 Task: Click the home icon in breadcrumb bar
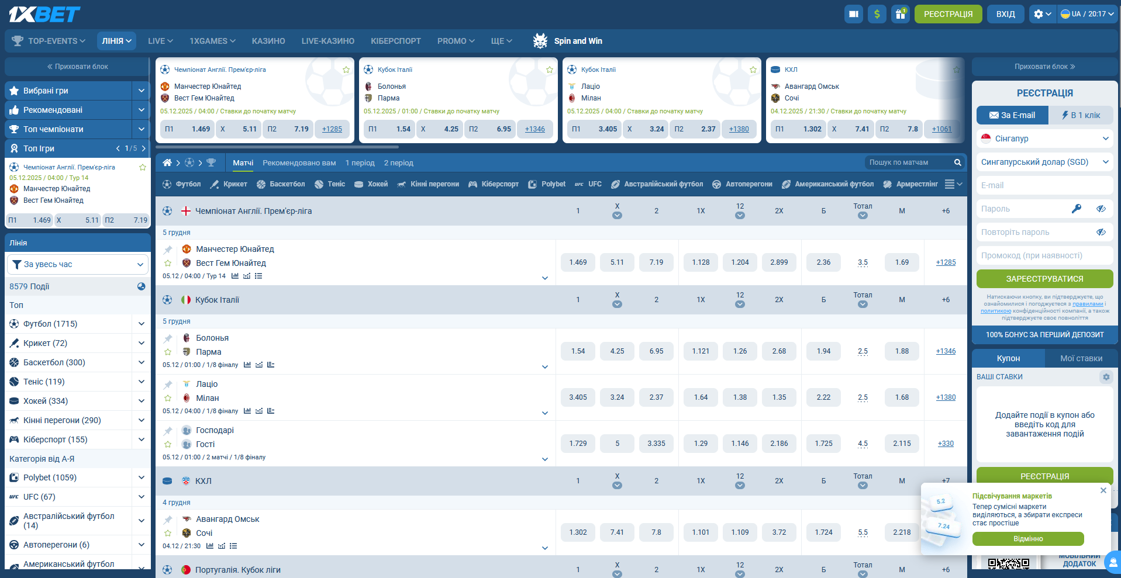[167, 162]
